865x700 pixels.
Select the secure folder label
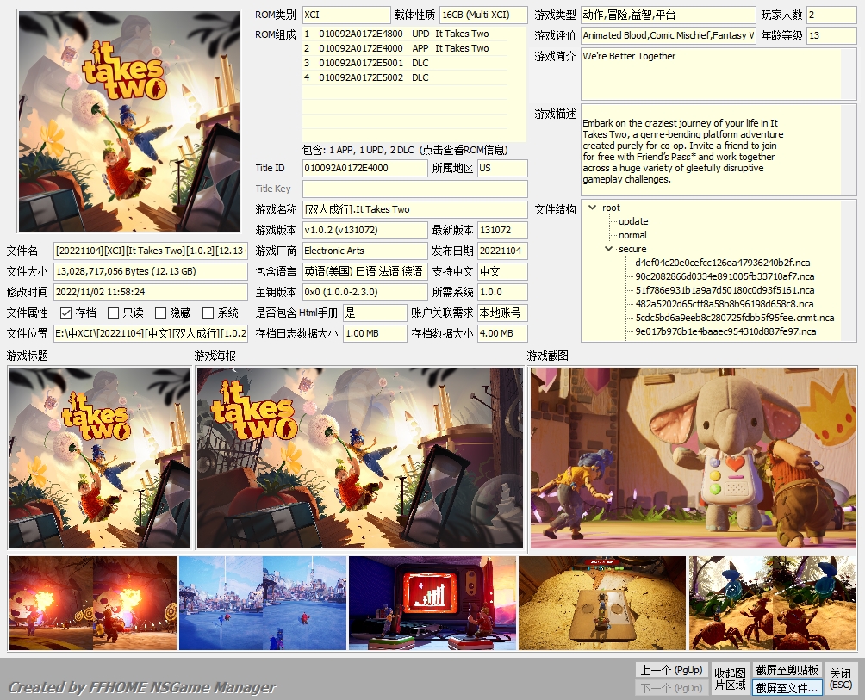(632, 249)
